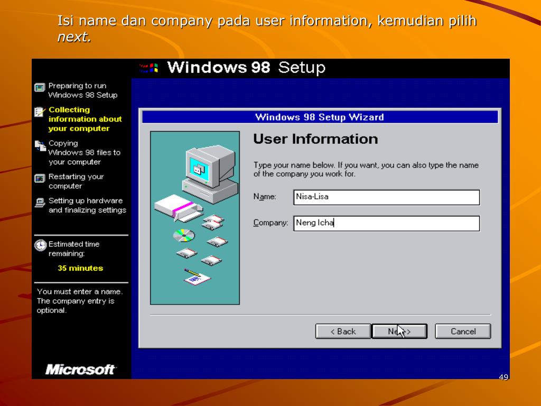Image resolution: width=541 pixels, height=406 pixels.
Task: Click the Windows logo flag icon
Action: tap(148, 68)
